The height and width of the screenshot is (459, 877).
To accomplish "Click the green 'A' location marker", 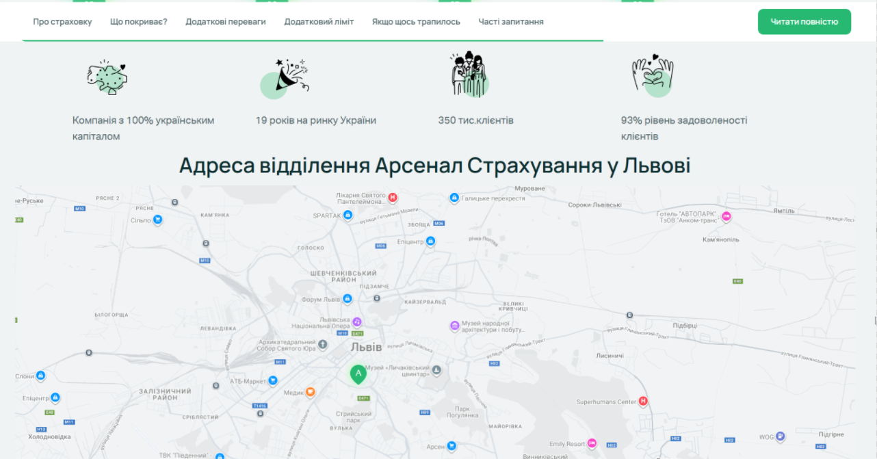I will point(358,373).
